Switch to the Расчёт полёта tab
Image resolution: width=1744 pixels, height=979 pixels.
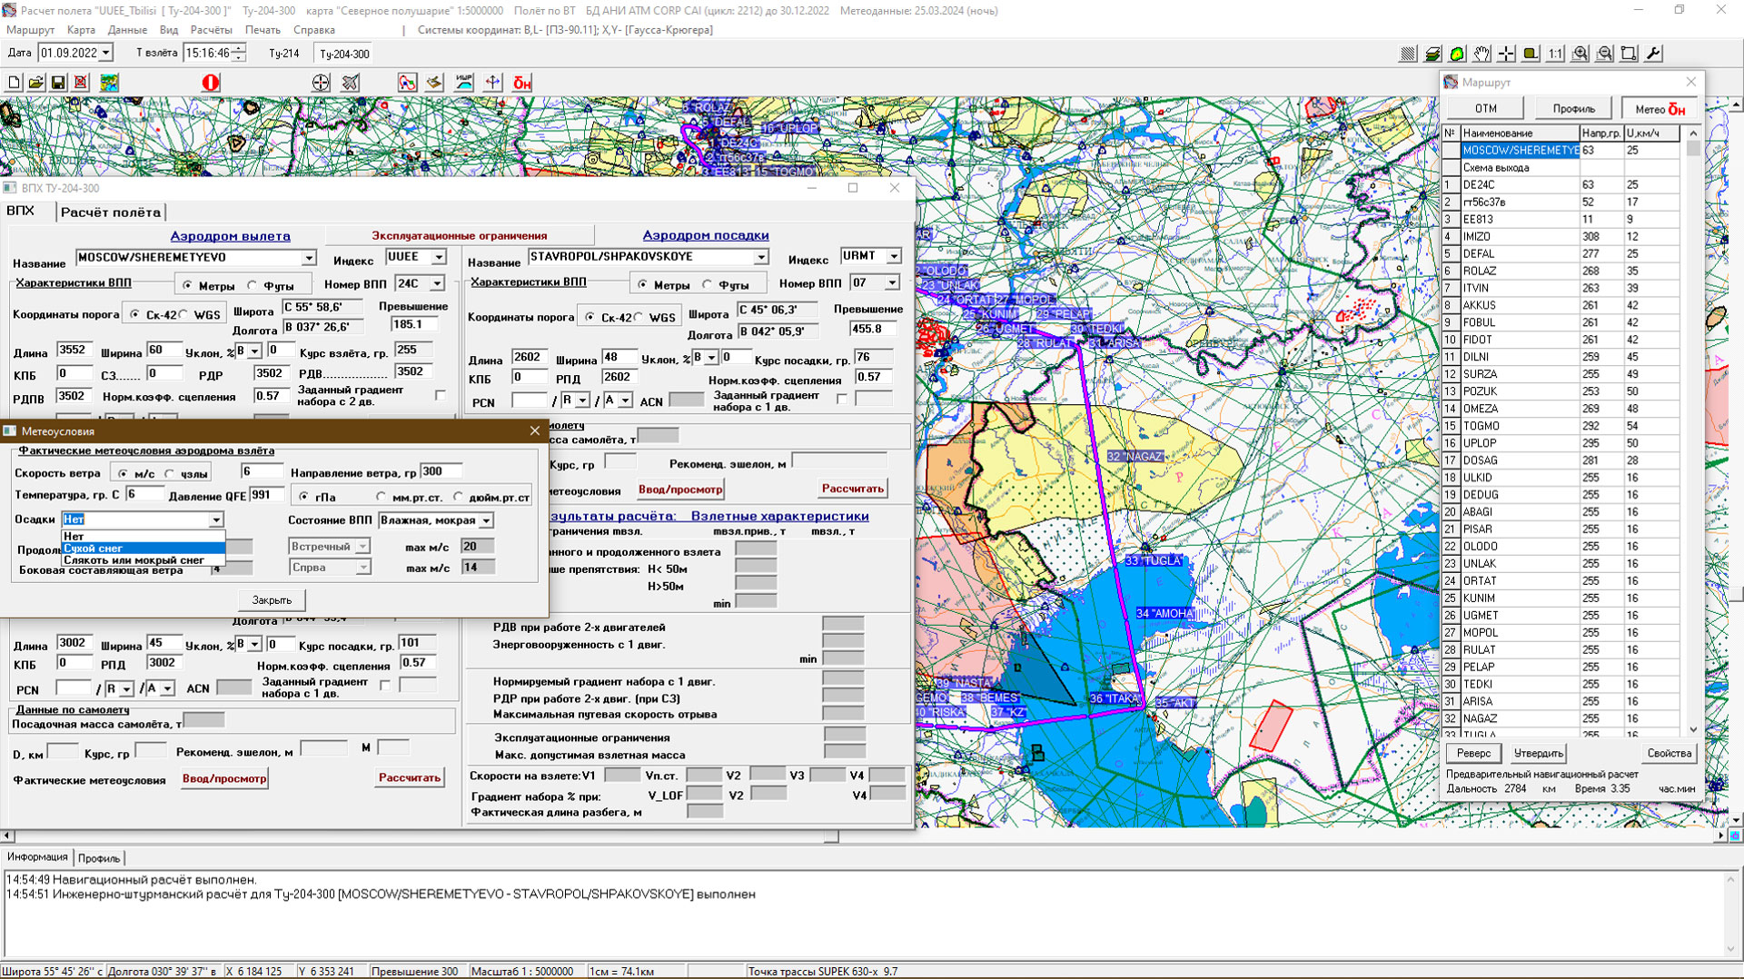111,212
